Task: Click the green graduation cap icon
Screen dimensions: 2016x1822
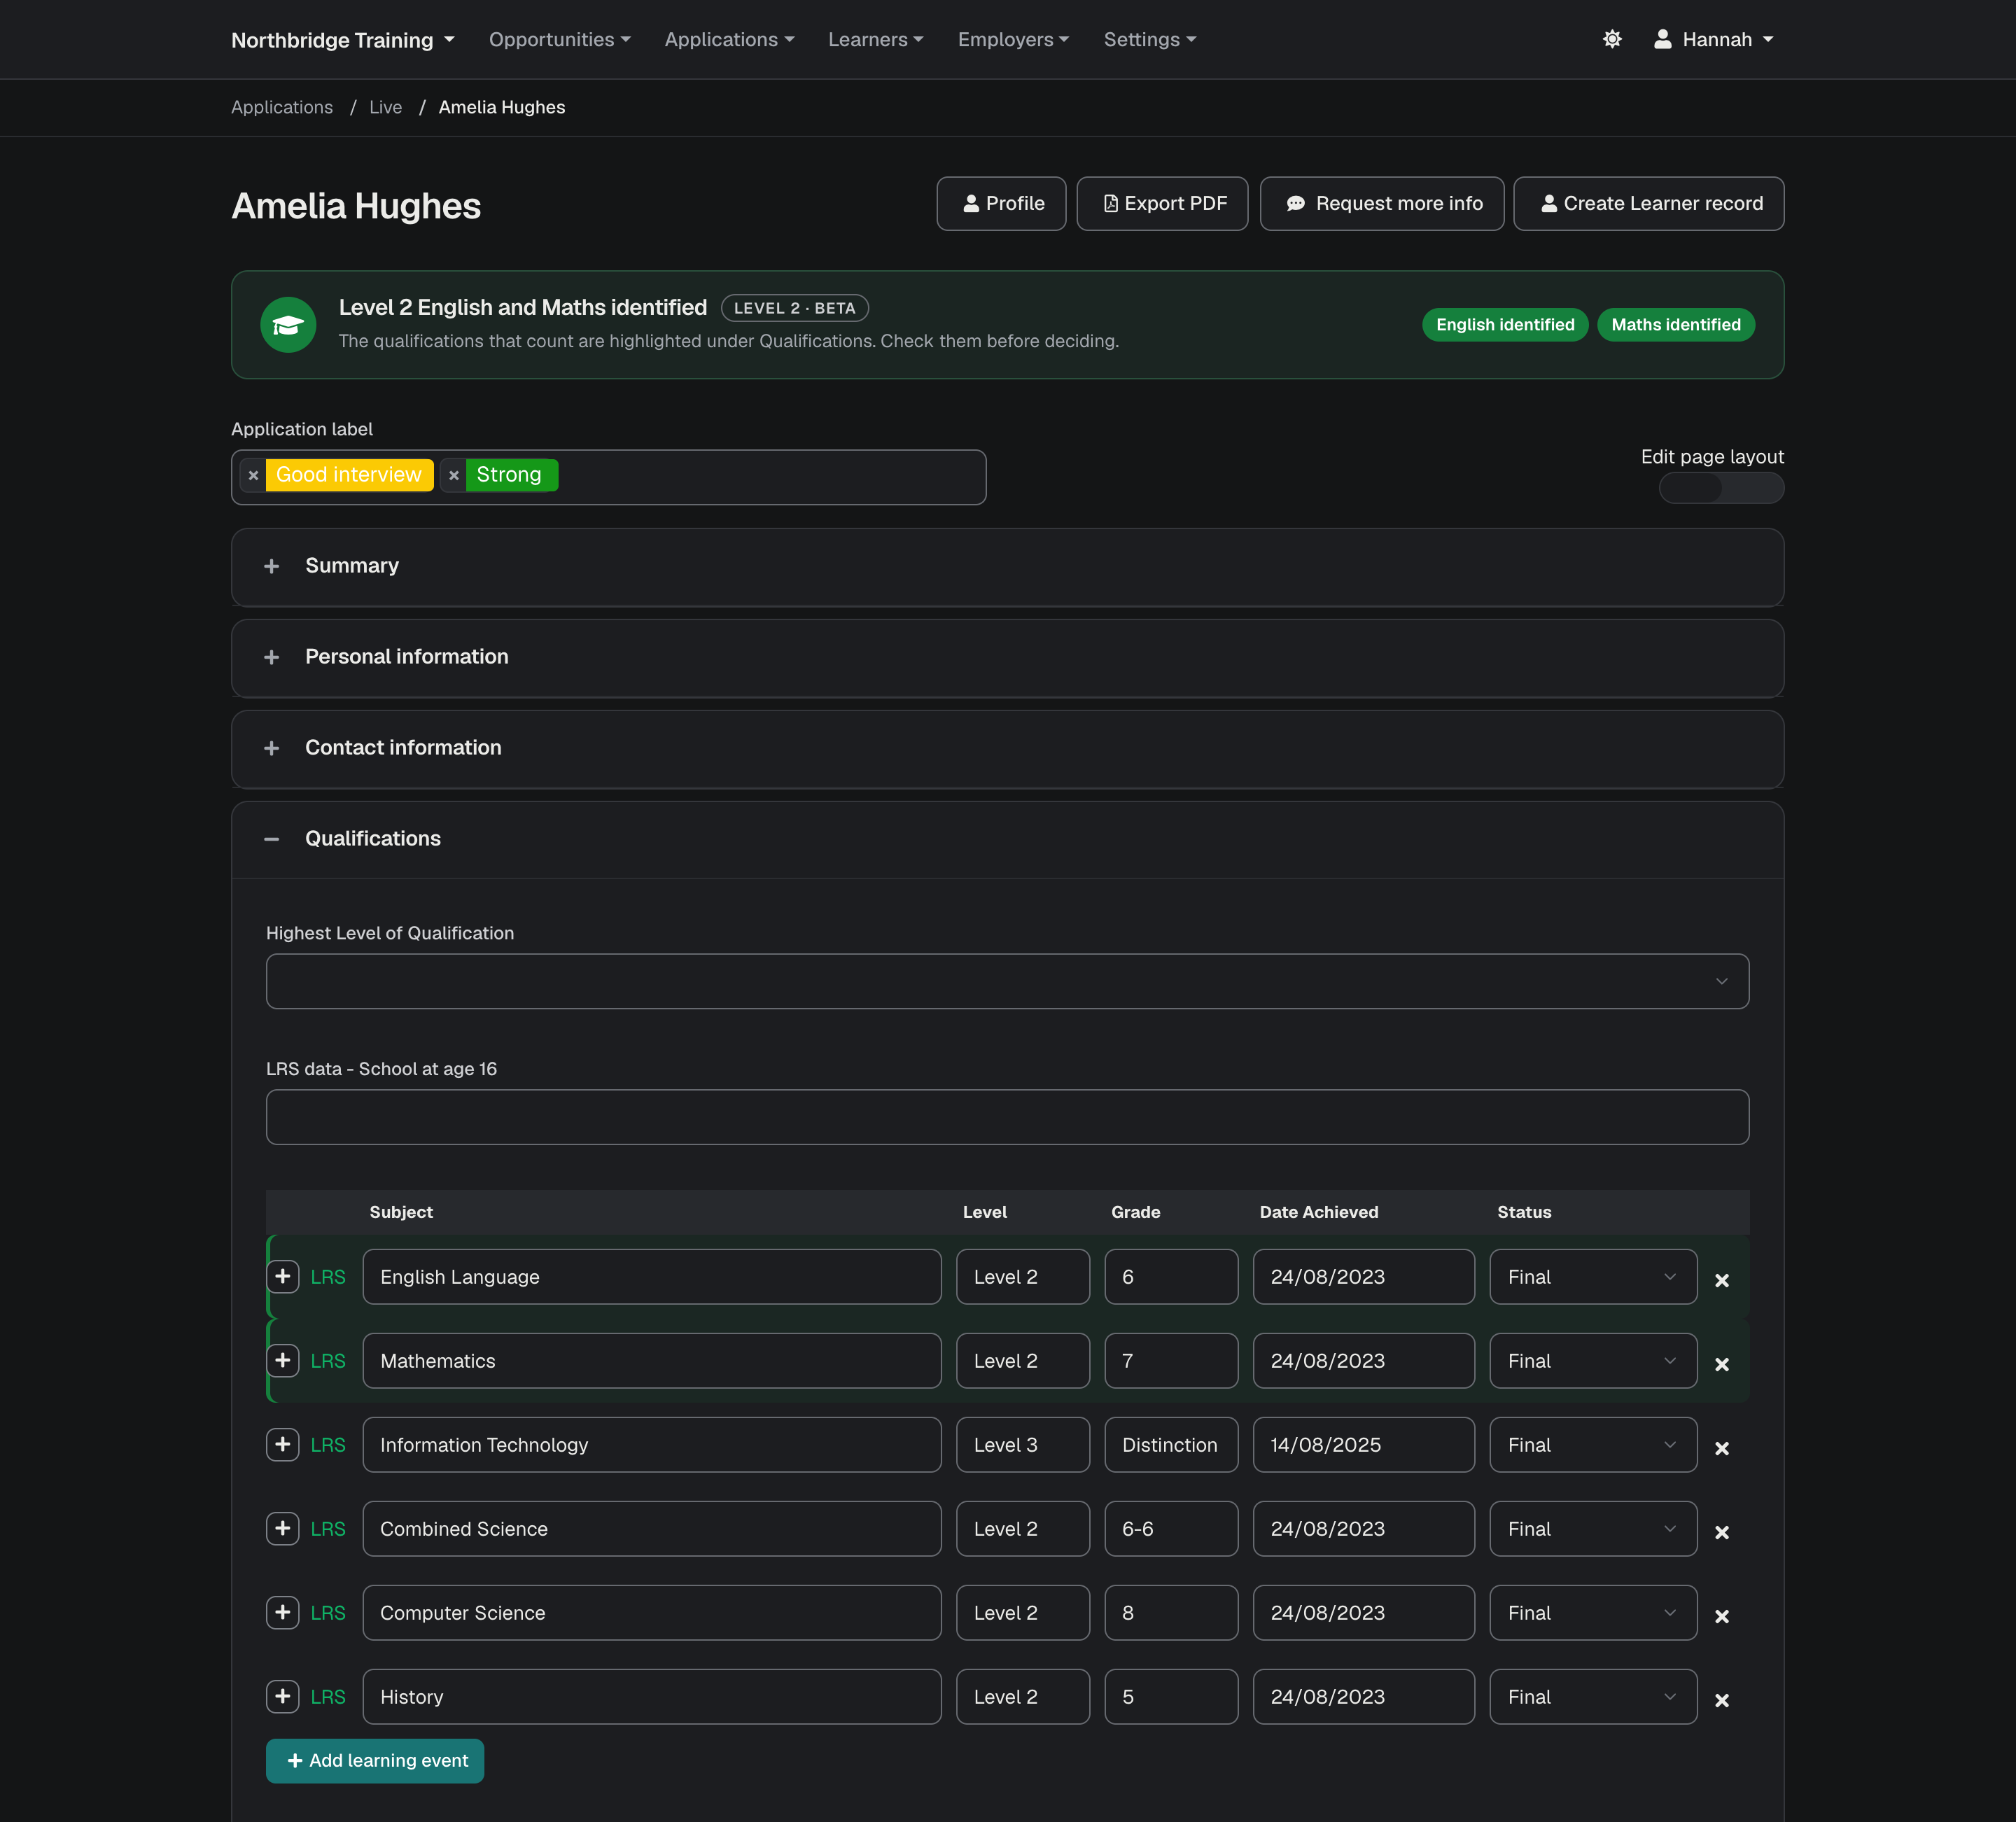Action: (288, 324)
